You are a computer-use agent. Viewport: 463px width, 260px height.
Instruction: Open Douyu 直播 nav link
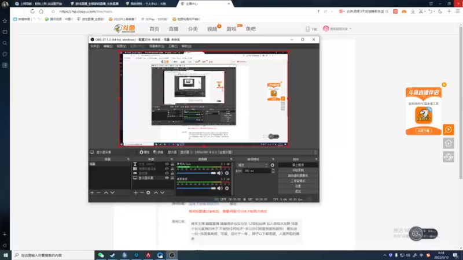click(x=174, y=29)
